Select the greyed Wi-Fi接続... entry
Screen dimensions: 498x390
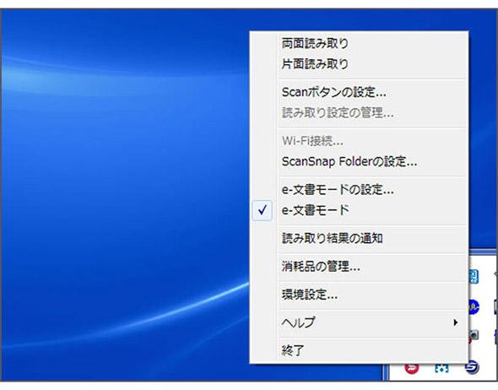pos(359,141)
